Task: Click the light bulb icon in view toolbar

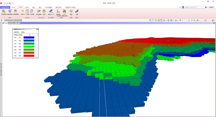Action: coord(189,20)
